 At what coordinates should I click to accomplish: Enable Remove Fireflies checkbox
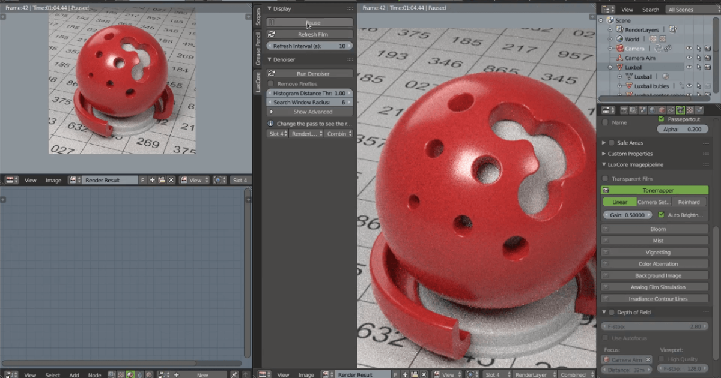[271, 83]
